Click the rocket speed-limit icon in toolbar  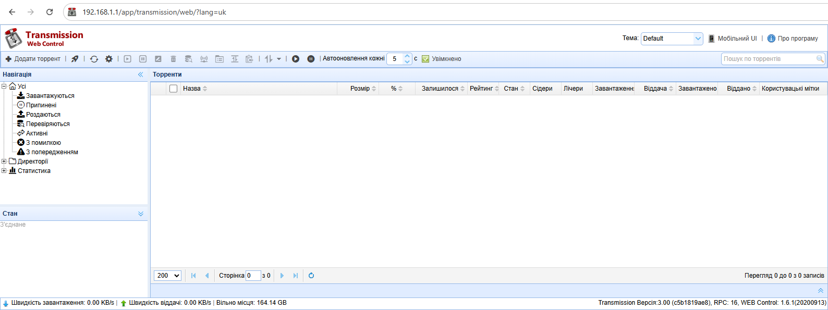[75, 59]
